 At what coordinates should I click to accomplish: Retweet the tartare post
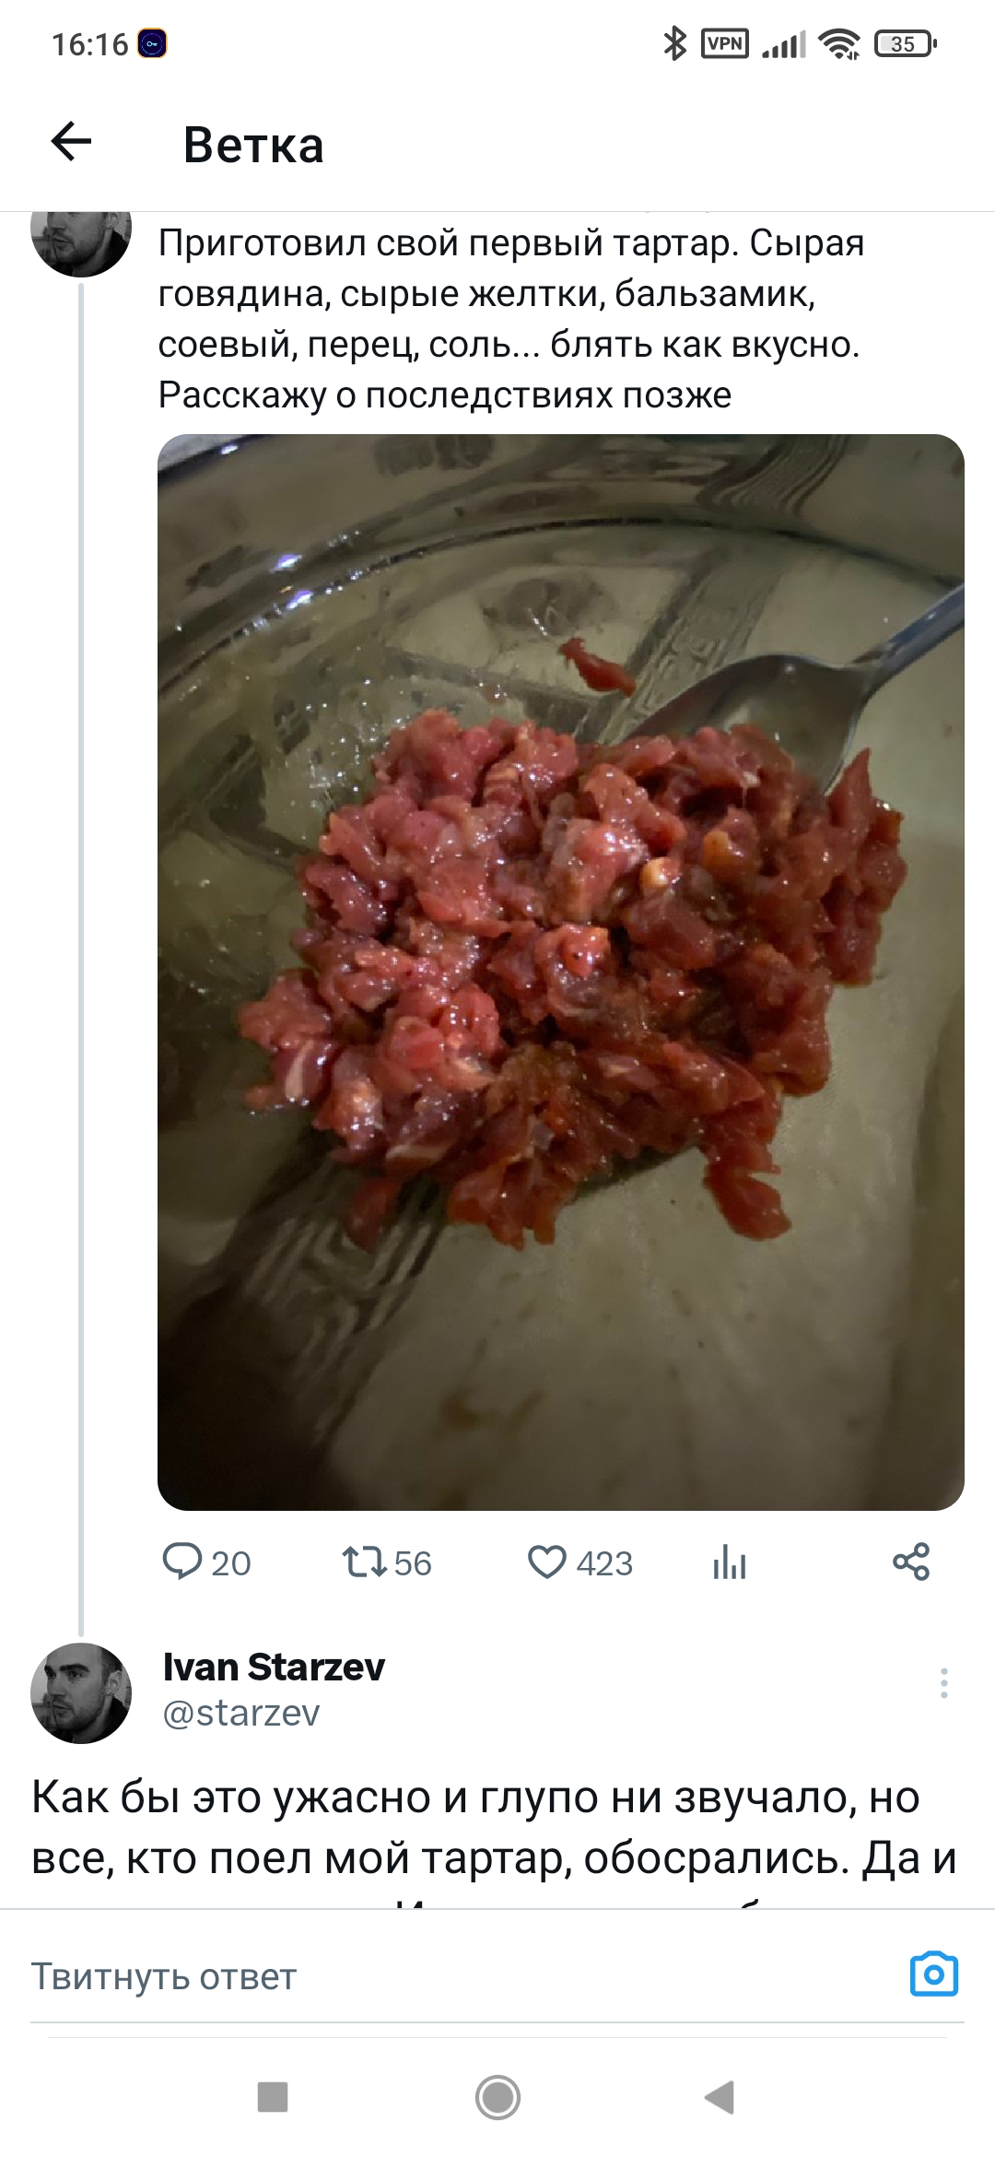pos(364,1562)
